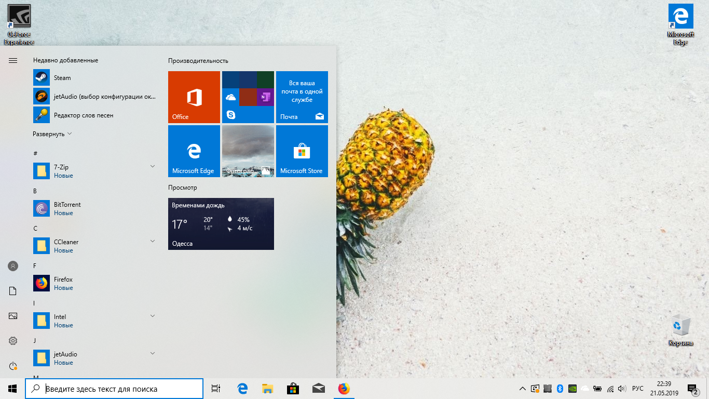709x399 pixels.
Task: Click the C letter header in app list
Action: coord(35,228)
